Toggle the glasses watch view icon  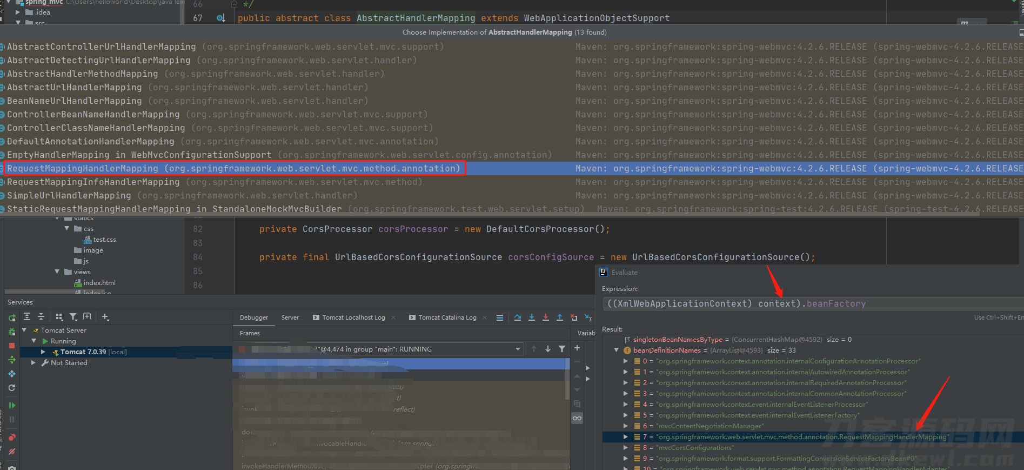577,418
